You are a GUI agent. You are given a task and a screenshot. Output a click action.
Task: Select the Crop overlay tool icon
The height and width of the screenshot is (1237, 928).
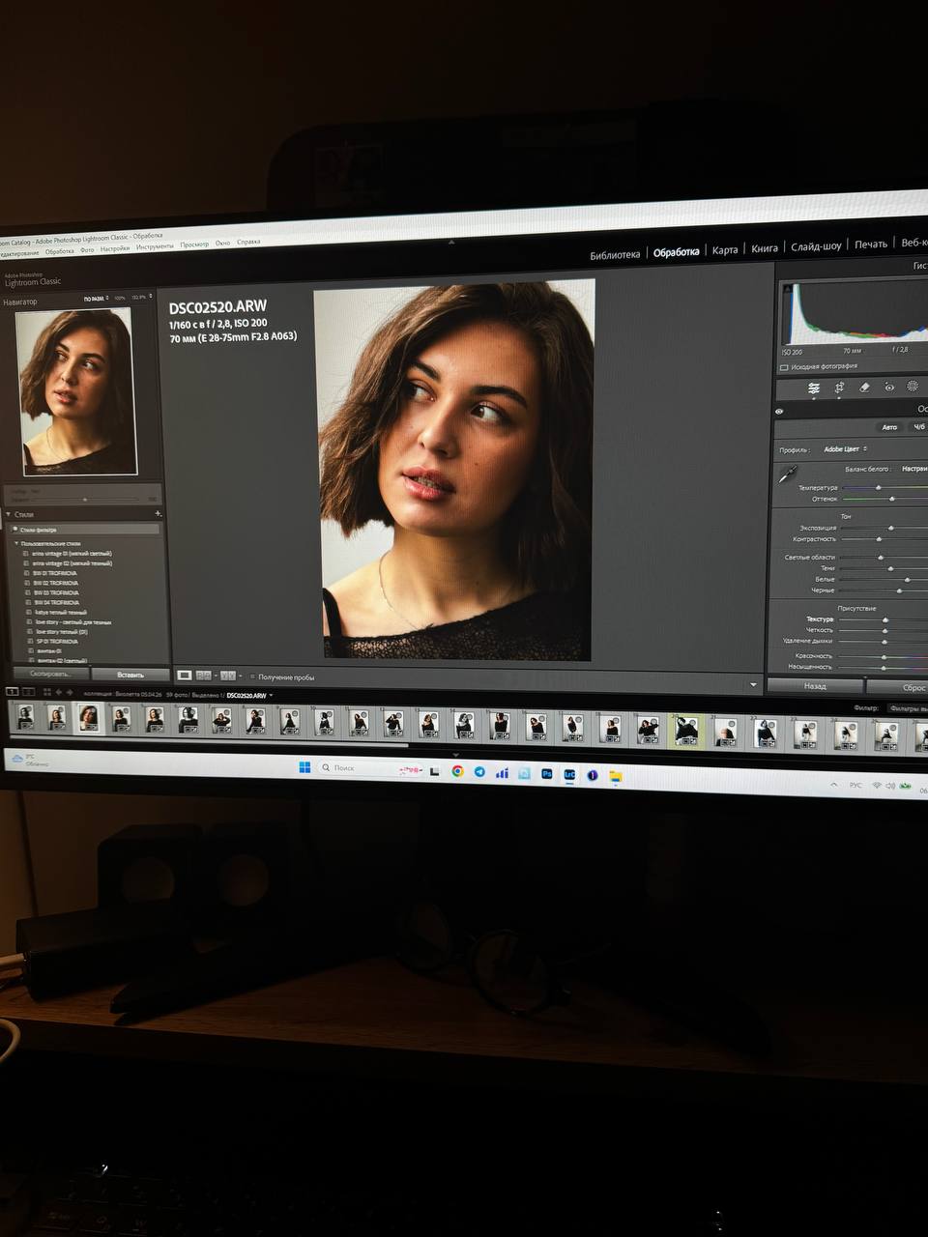coord(839,388)
